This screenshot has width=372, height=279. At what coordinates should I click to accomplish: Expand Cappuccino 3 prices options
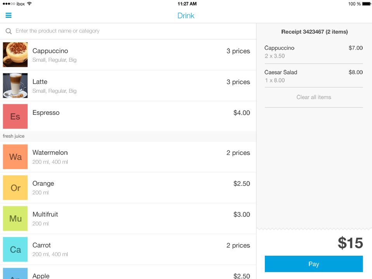click(x=238, y=51)
